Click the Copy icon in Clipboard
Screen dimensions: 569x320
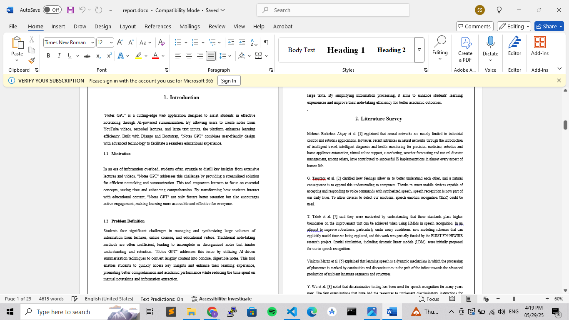[x=32, y=50]
